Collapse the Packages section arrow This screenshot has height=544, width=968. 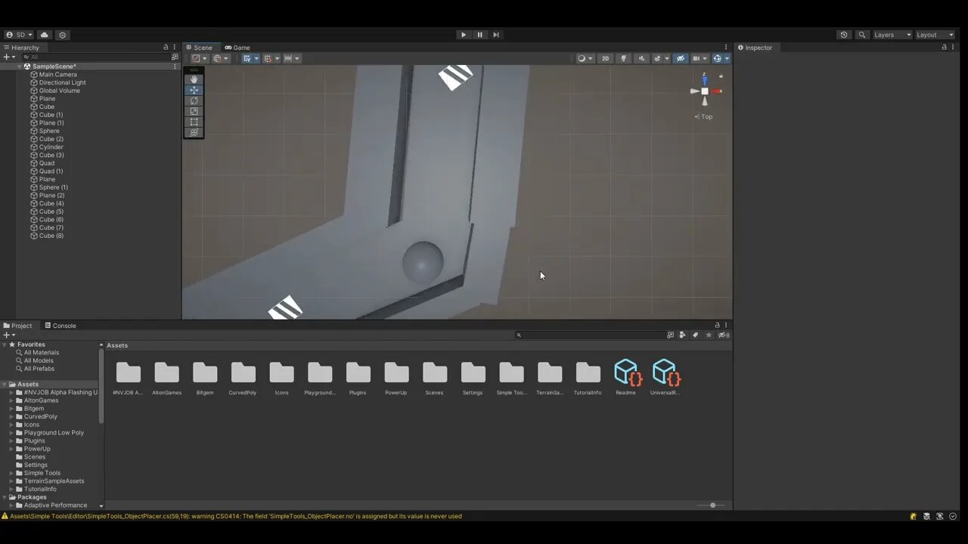coord(5,497)
